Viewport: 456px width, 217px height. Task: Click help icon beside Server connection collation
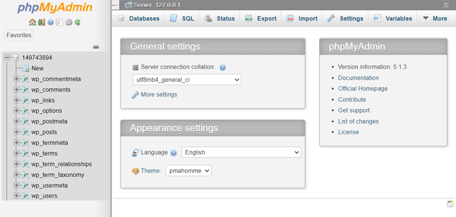click(223, 68)
